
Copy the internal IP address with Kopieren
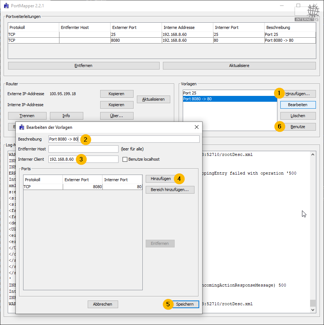(117, 105)
